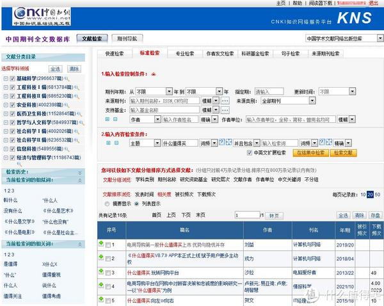Image resolution: width=384 pixels, height=306 pixels.
Task: Click the 存盘 save button
Action: click(375, 215)
